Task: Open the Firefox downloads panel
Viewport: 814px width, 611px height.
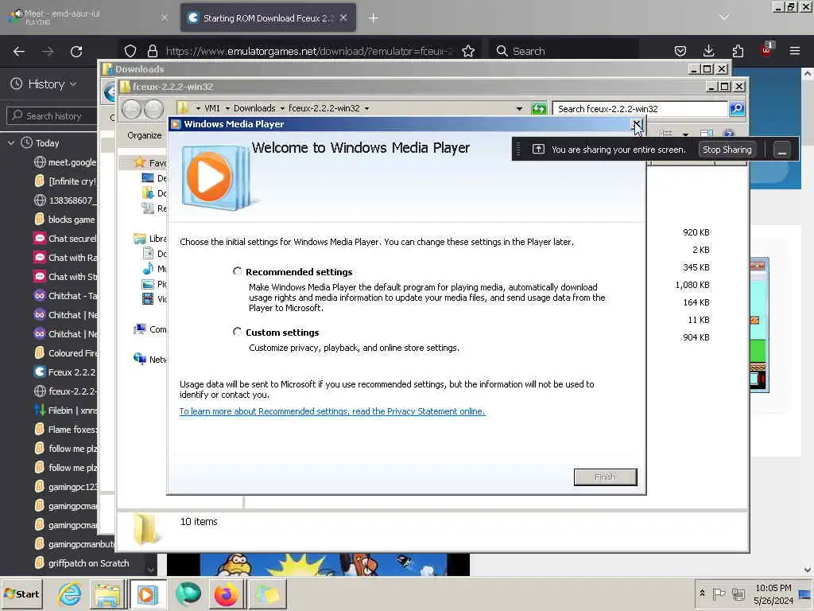Action: pyautogui.click(x=708, y=51)
